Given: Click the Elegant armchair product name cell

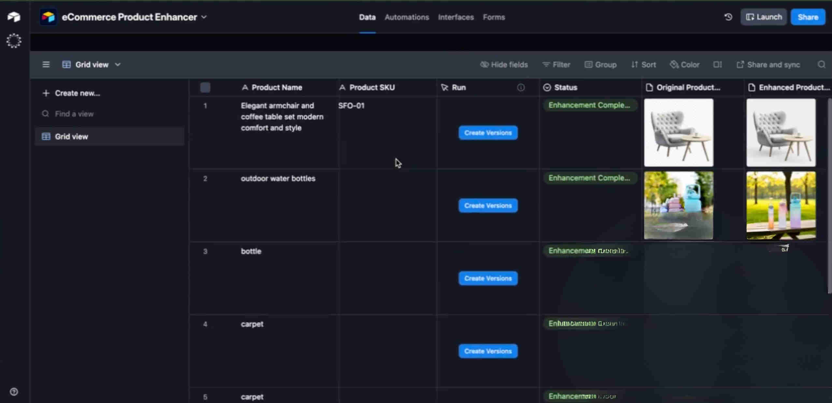Looking at the screenshot, I should [x=282, y=117].
